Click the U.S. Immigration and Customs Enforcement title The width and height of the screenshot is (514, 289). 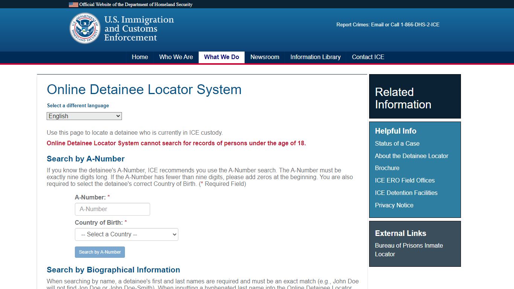[139, 29]
